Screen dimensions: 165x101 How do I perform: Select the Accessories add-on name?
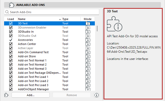click(x=25, y=40)
